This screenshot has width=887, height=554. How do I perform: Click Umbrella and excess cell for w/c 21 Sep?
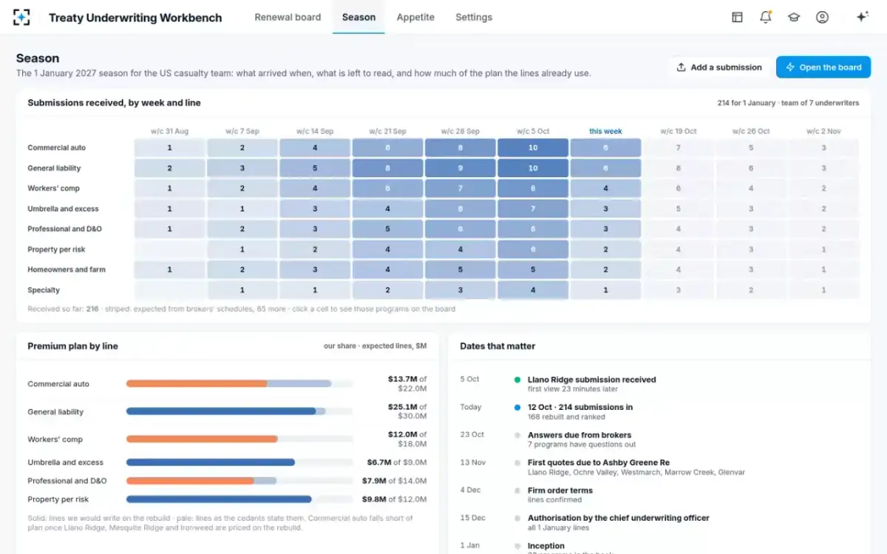(387, 209)
